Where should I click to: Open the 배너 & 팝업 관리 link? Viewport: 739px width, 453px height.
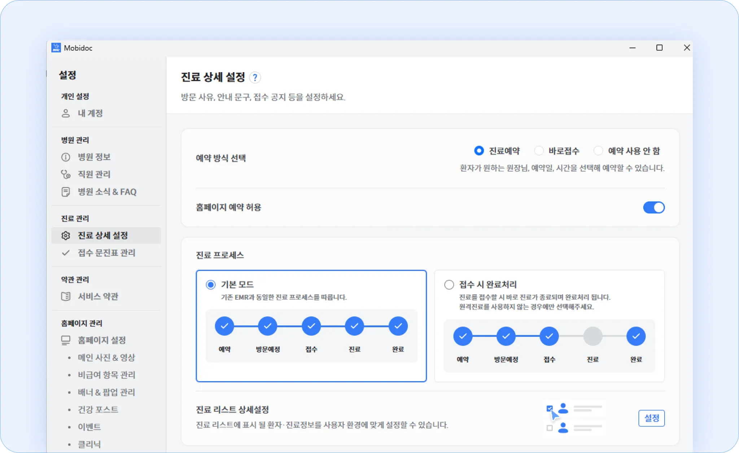(x=106, y=392)
